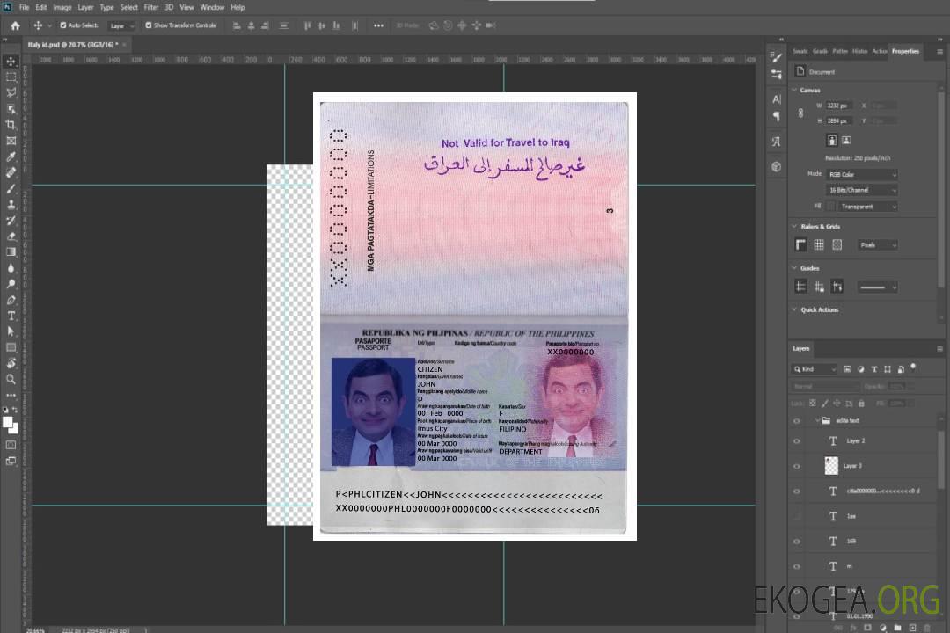Click the lock all padlock icon in Layers
The image size is (950, 633).
click(x=861, y=403)
